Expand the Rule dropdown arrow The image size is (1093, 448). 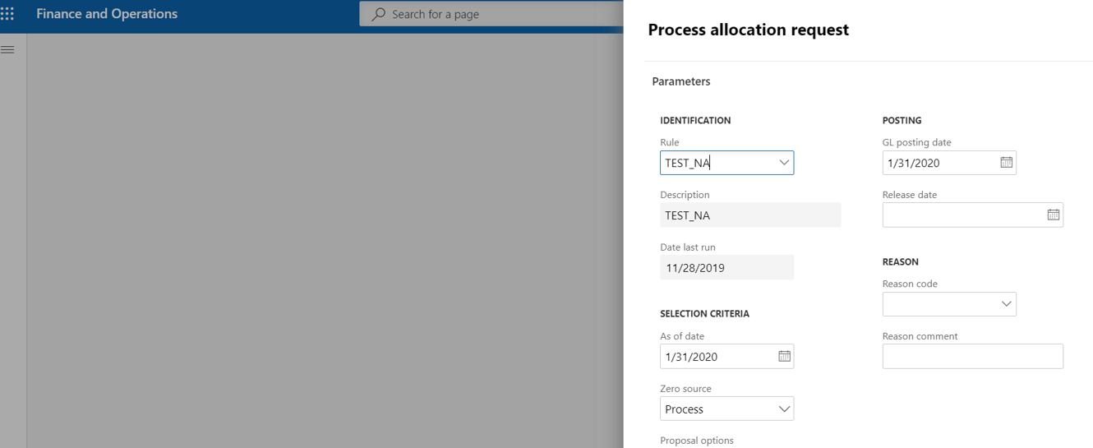point(784,163)
